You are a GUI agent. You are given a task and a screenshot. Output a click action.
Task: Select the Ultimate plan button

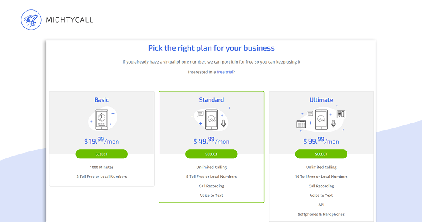point(321,154)
